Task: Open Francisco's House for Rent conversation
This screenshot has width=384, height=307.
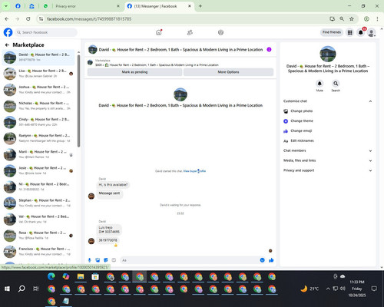Action: pyautogui.click(x=38, y=252)
